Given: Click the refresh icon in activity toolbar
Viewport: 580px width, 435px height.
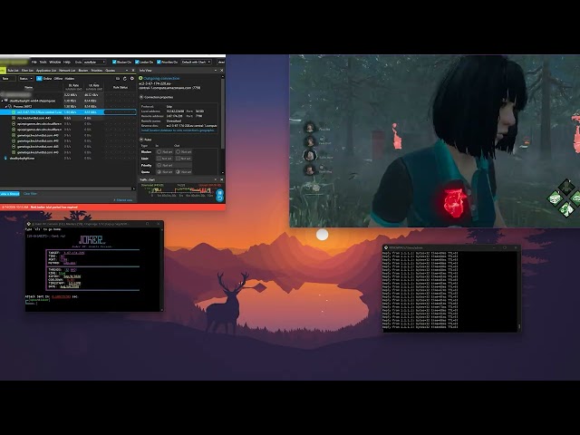Looking at the screenshot, I should click(125, 79).
